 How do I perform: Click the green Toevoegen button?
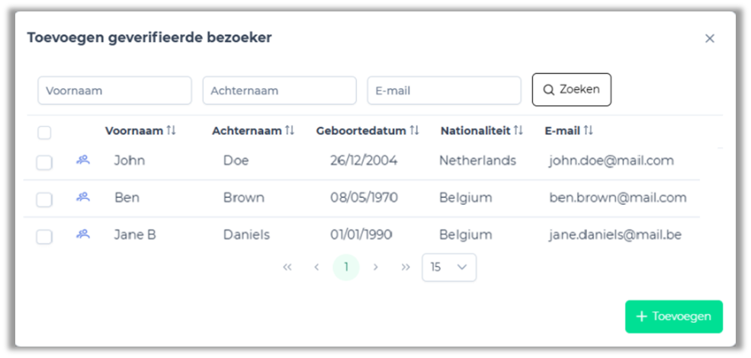coord(674,317)
